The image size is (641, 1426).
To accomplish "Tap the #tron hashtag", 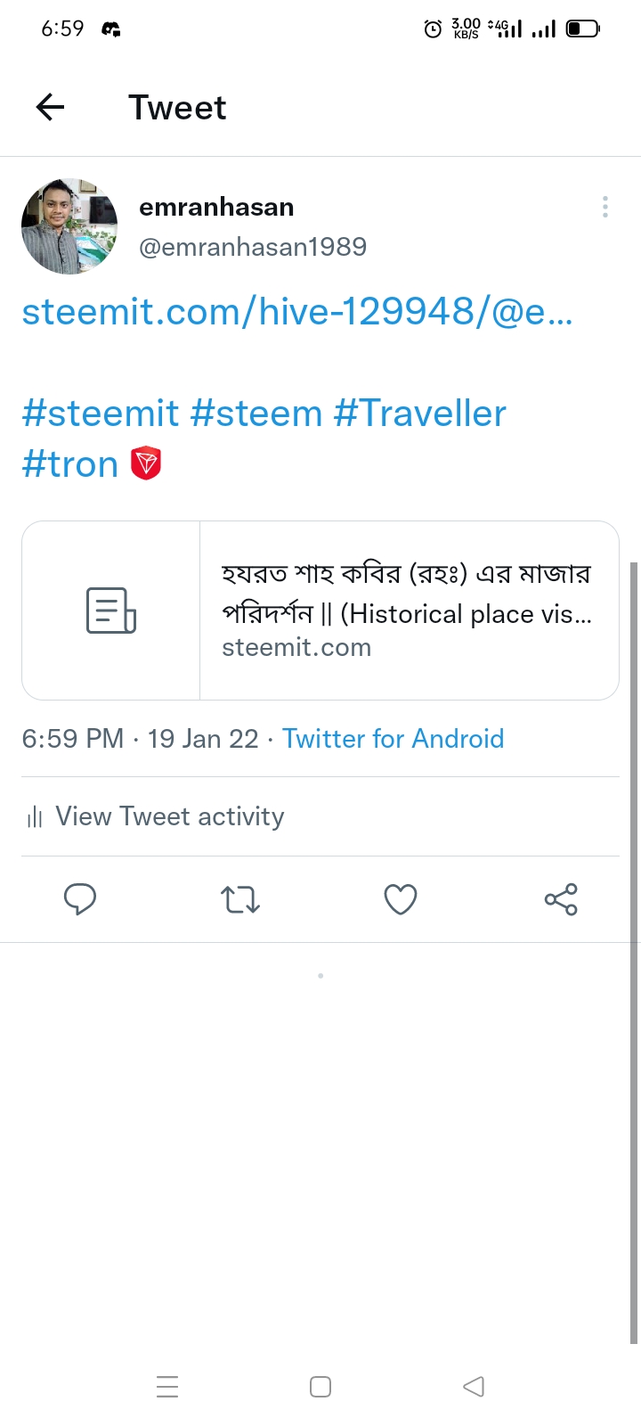I will (70, 464).
